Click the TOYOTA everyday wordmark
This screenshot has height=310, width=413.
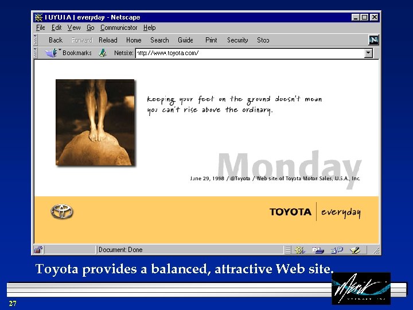tap(315, 212)
